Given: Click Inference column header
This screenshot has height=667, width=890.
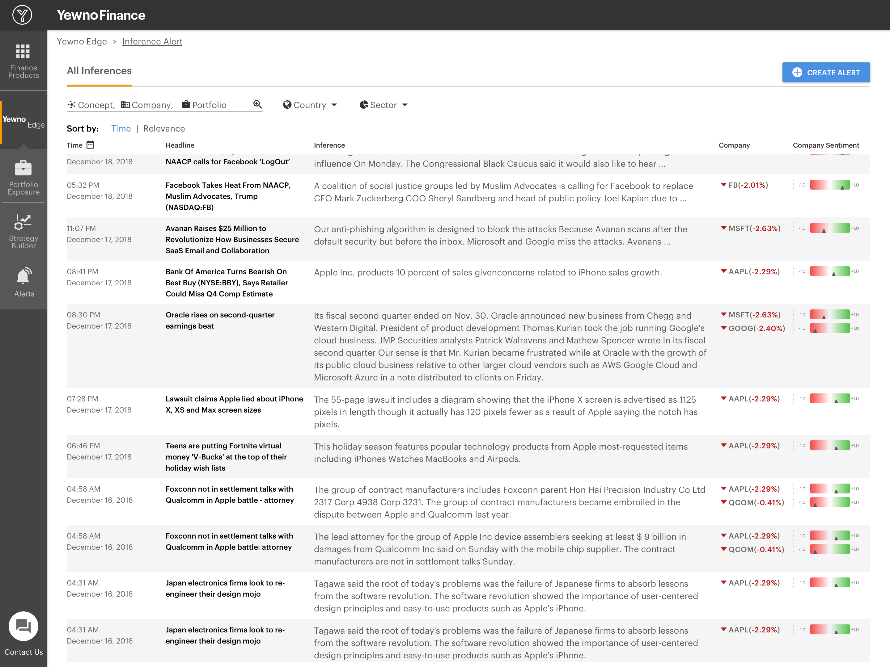Looking at the screenshot, I should point(329,145).
